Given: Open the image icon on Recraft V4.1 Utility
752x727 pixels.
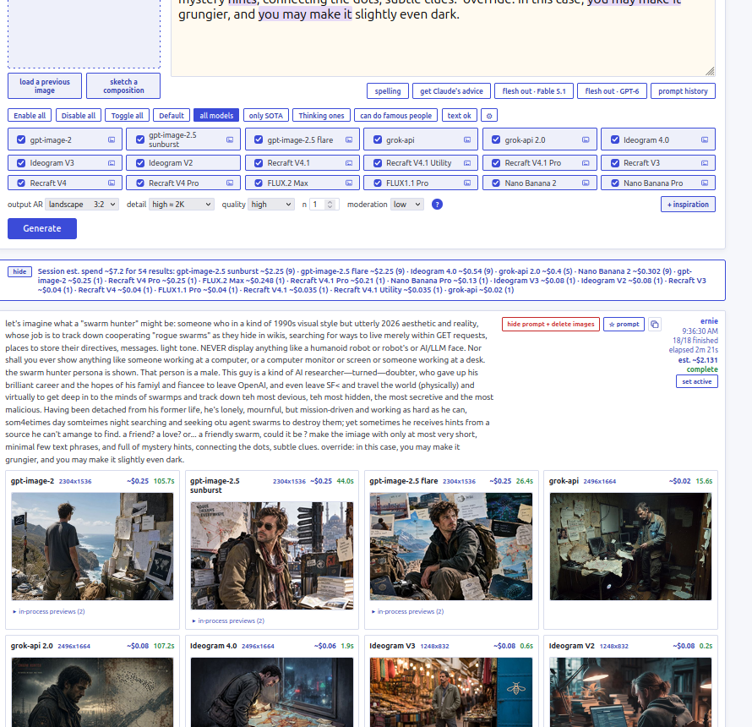Looking at the screenshot, I should 467,163.
